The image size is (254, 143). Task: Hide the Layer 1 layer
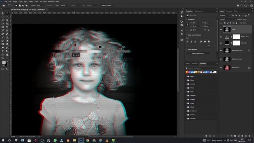point(221,29)
